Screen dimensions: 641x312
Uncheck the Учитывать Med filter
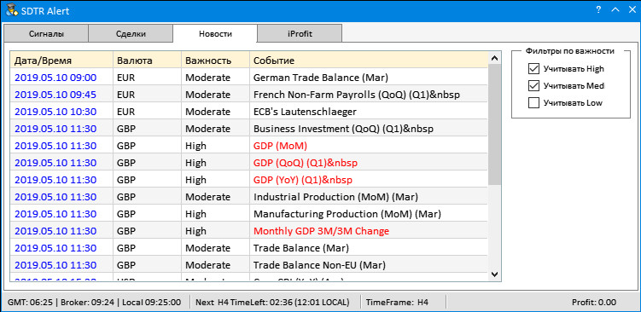pyautogui.click(x=534, y=86)
